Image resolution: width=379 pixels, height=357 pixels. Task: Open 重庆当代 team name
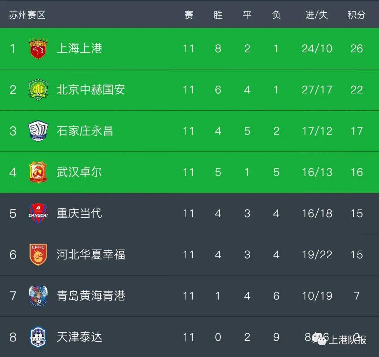tap(80, 213)
